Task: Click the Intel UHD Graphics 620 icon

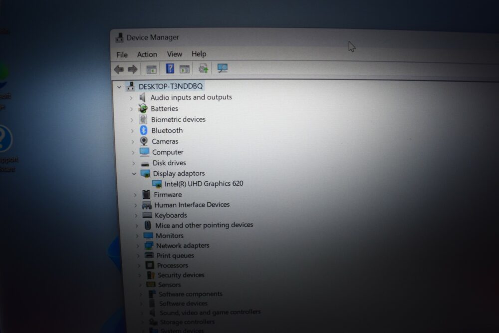Action: (x=157, y=184)
